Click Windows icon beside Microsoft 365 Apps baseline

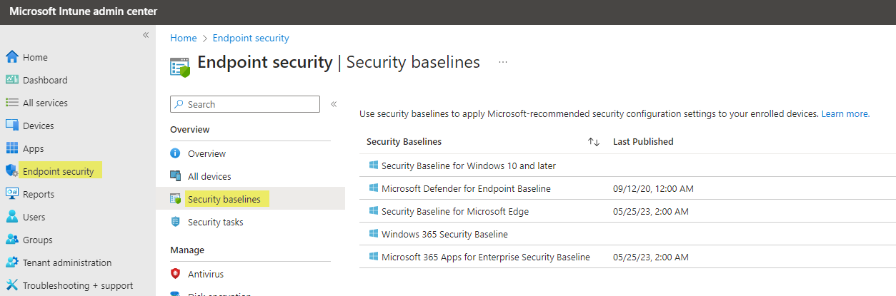(373, 257)
